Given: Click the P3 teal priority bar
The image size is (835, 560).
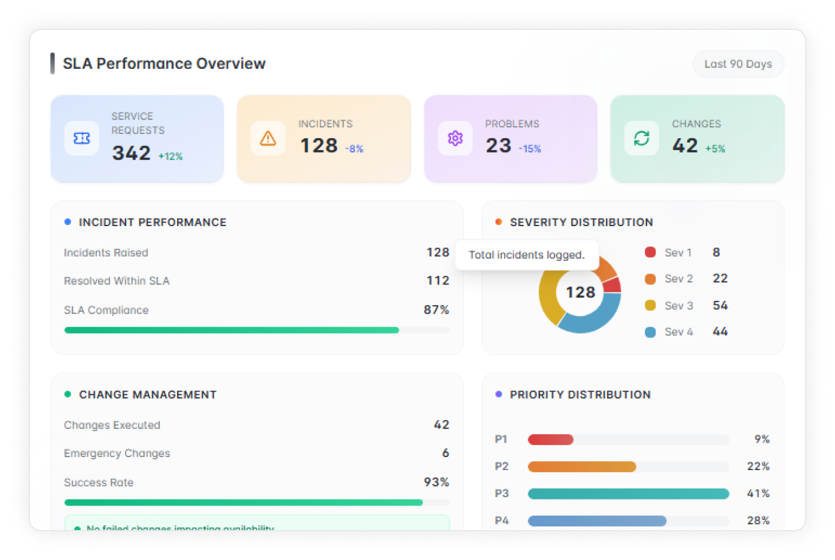Looking at the screenshot, I should pyautogui.click(x=628, y=494).
